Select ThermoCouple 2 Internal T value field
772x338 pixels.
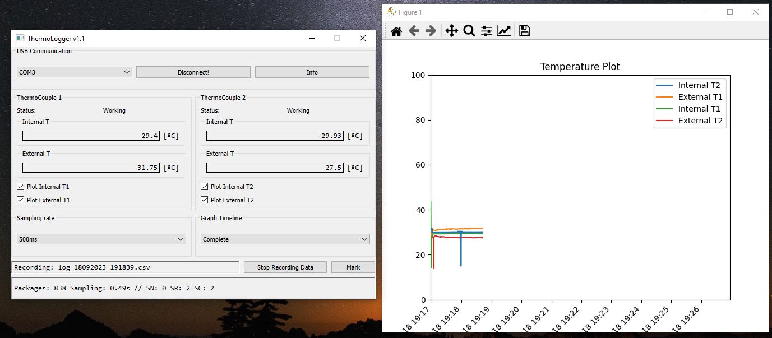(275, 136)
